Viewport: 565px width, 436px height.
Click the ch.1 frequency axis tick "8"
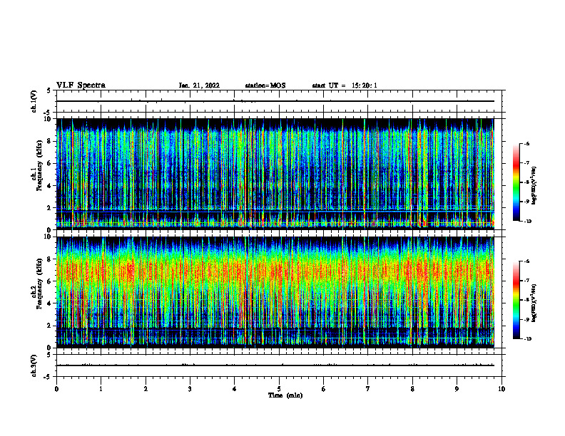point(49,141)
